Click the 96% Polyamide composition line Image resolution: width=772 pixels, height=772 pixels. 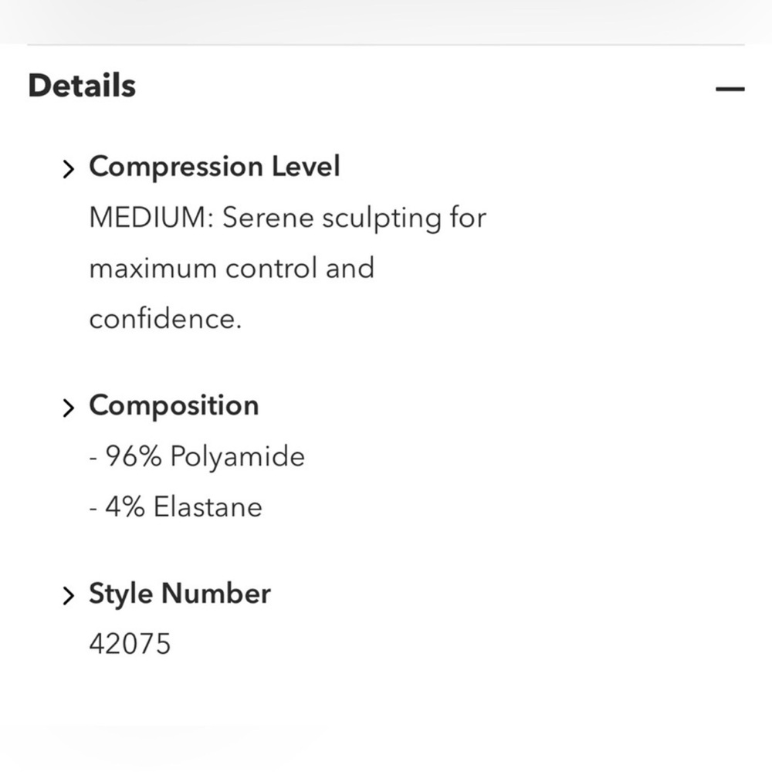(198, 456)
